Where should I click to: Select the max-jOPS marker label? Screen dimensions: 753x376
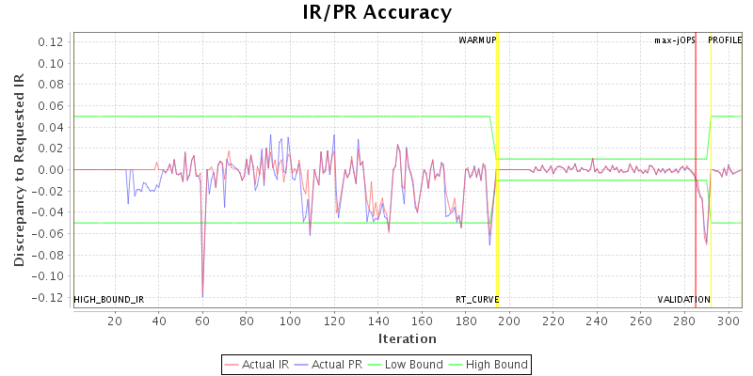tap(675, 40)
